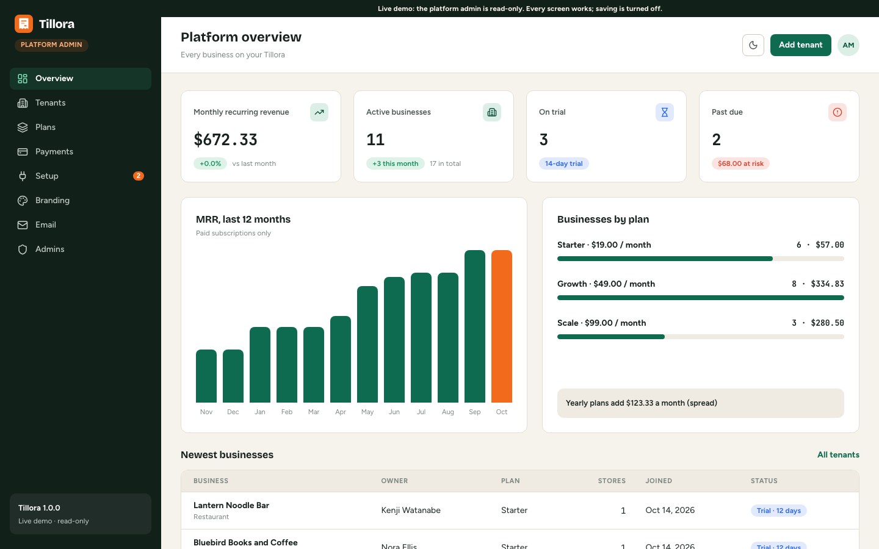The width and height of the screenshot is (879, 549).
Task: Open the Plans section
Action: [x=81, y=127]
